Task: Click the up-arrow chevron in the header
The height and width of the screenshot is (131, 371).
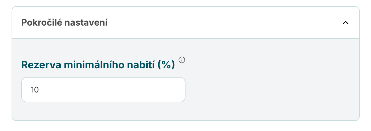Action: point(345,23)
